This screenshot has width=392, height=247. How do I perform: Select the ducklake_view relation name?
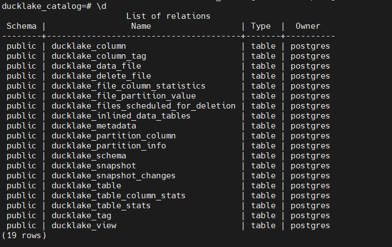tap(84, 225)
